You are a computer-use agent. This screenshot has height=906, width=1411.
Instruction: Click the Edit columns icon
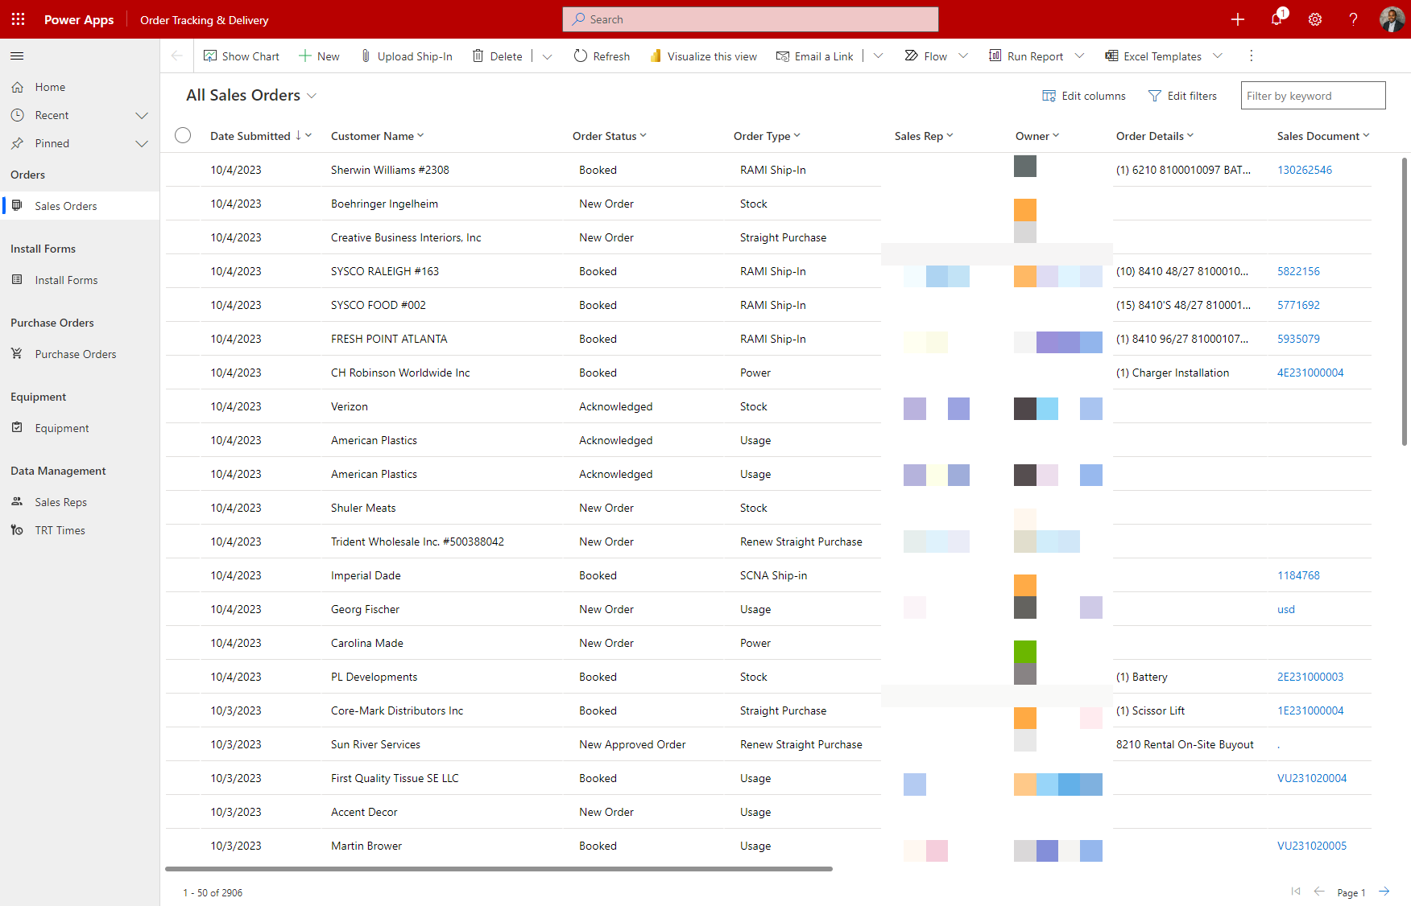tap(1049, 96)
